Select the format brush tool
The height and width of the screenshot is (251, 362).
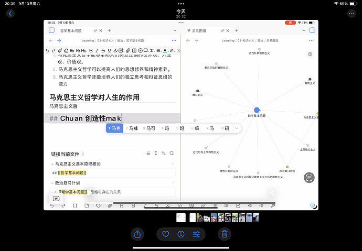(60, 50)
